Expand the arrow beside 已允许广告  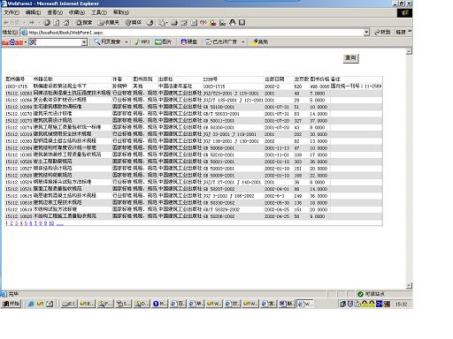coord(242,41)
